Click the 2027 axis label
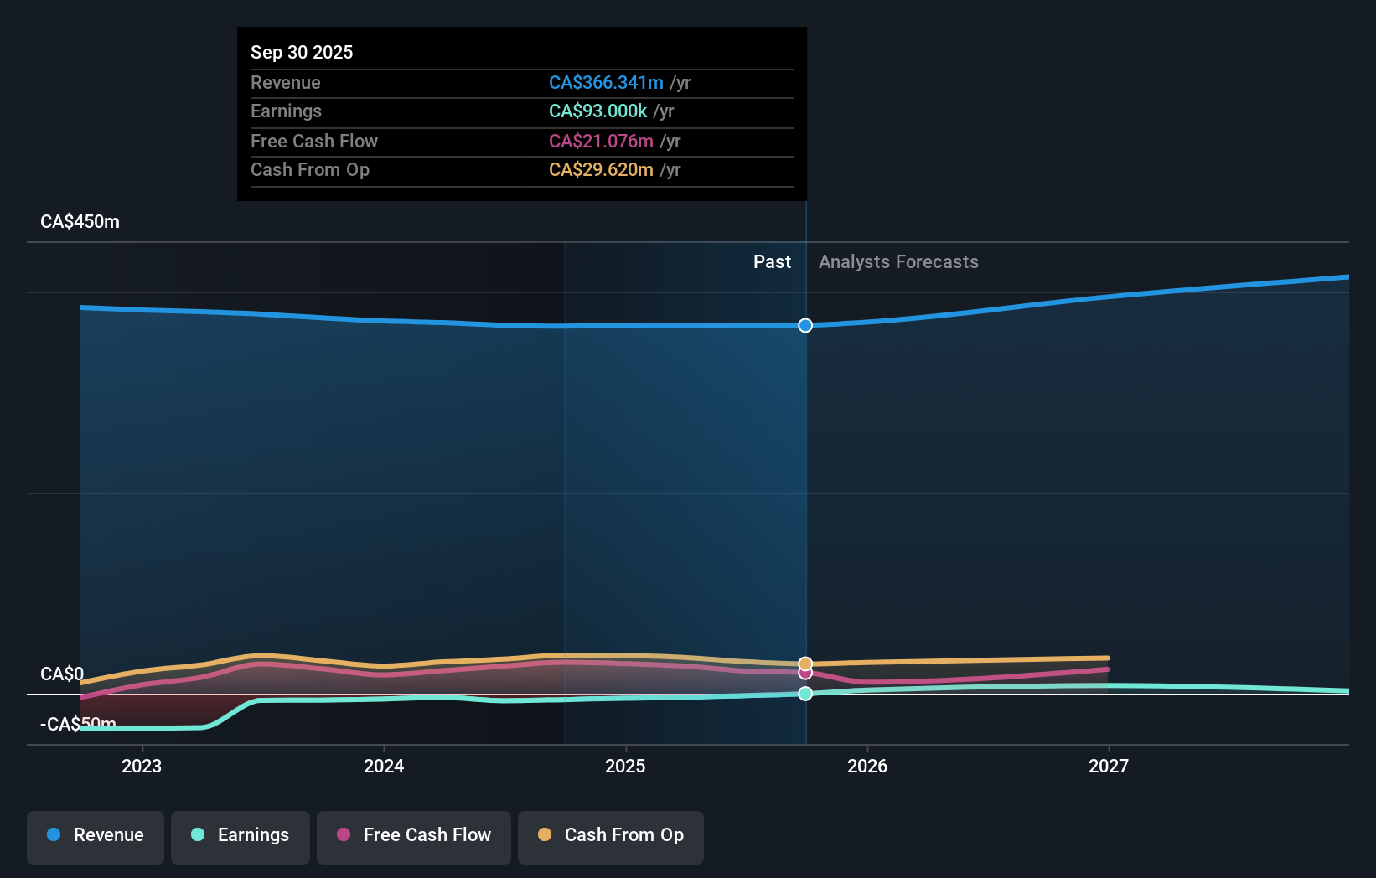The height and width of the screenshot is (878, 1376). [1109, 766]
